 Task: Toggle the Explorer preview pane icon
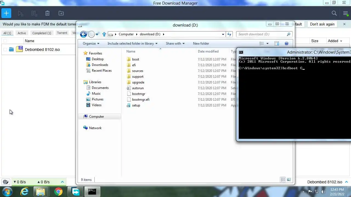click(277, 44)
